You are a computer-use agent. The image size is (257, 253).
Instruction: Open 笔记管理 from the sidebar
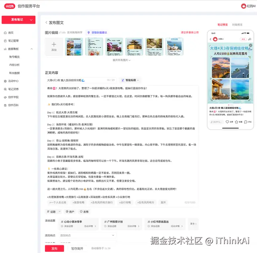[11, 41]
